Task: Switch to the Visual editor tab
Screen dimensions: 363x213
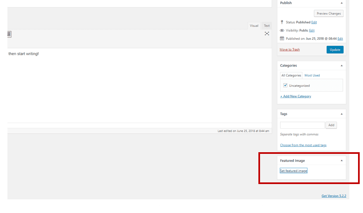Action: pos(254,26)
